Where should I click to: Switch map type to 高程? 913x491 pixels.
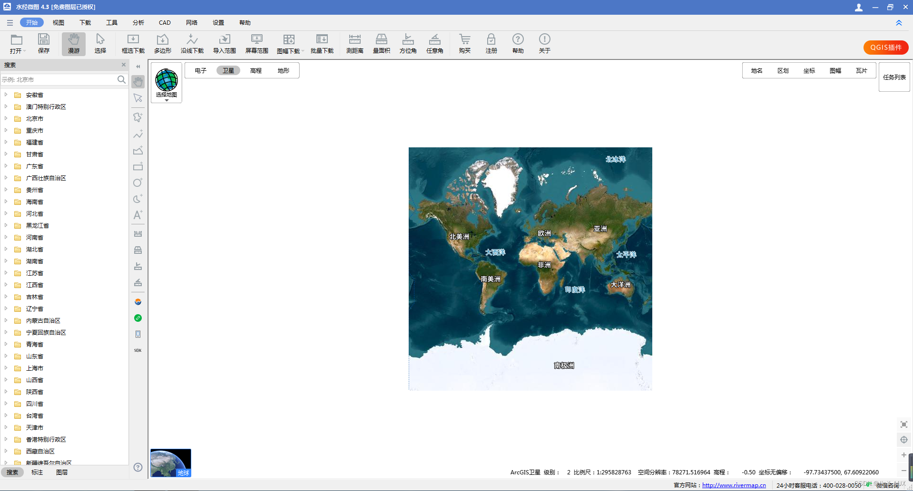256,70
